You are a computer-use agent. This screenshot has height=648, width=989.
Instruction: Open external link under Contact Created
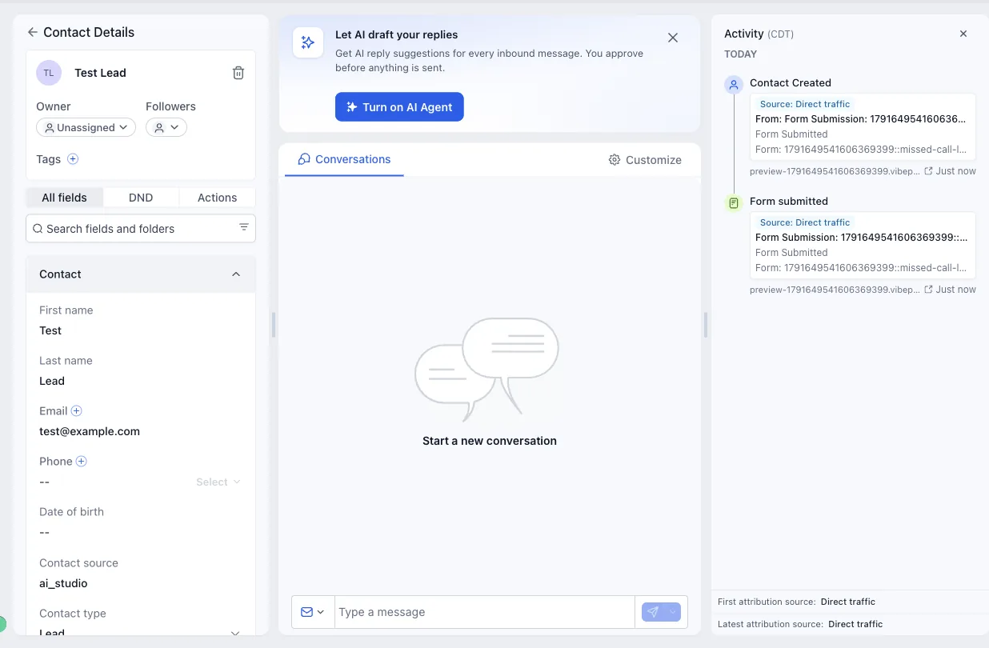[928, 171]
